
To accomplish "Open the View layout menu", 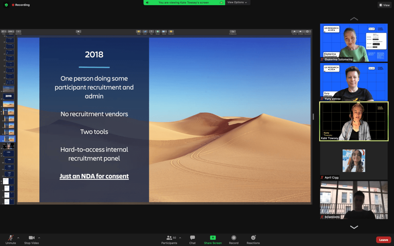I will [x=384, y=5].
